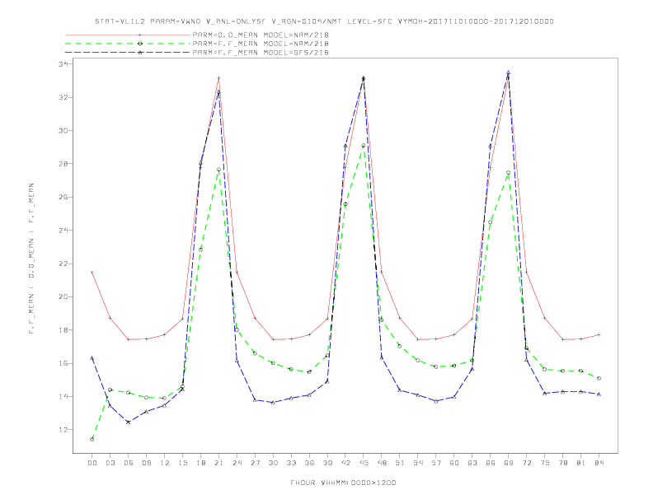The image size is (653, 504).
Task: Click blue triangle data point at hour 30
Action: pos(273,403)
